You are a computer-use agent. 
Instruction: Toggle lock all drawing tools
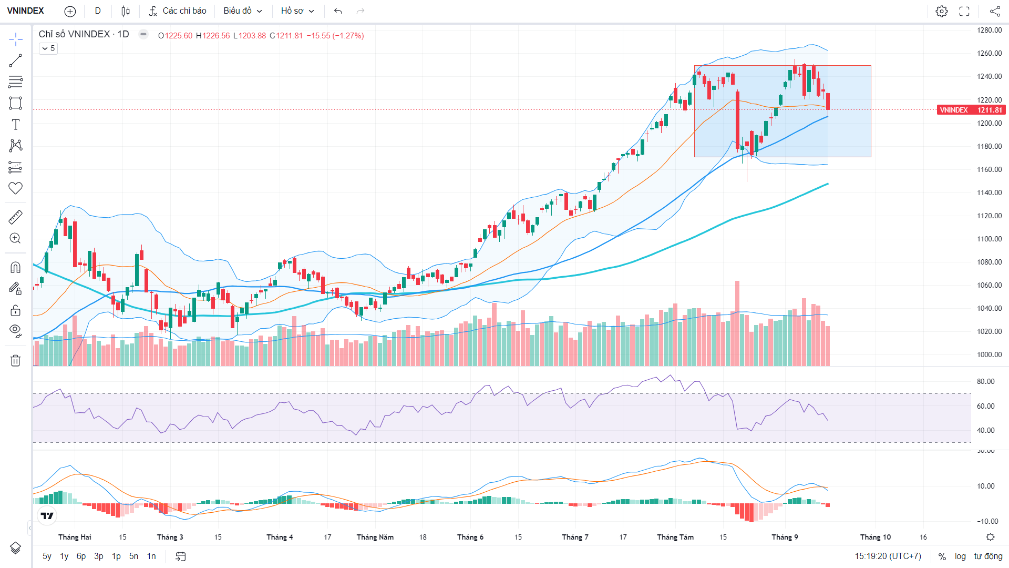(15, 310)
